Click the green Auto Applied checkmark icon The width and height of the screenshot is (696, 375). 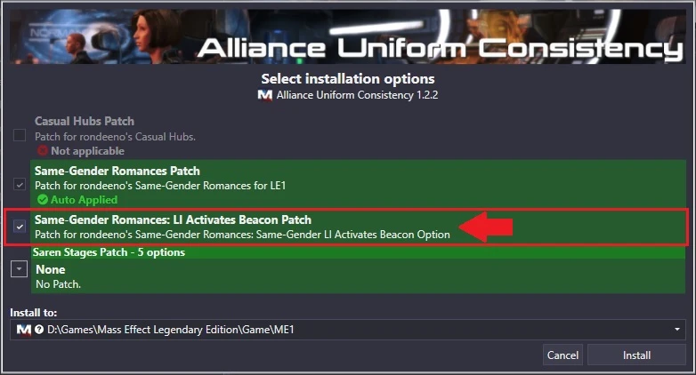point(43,199)
